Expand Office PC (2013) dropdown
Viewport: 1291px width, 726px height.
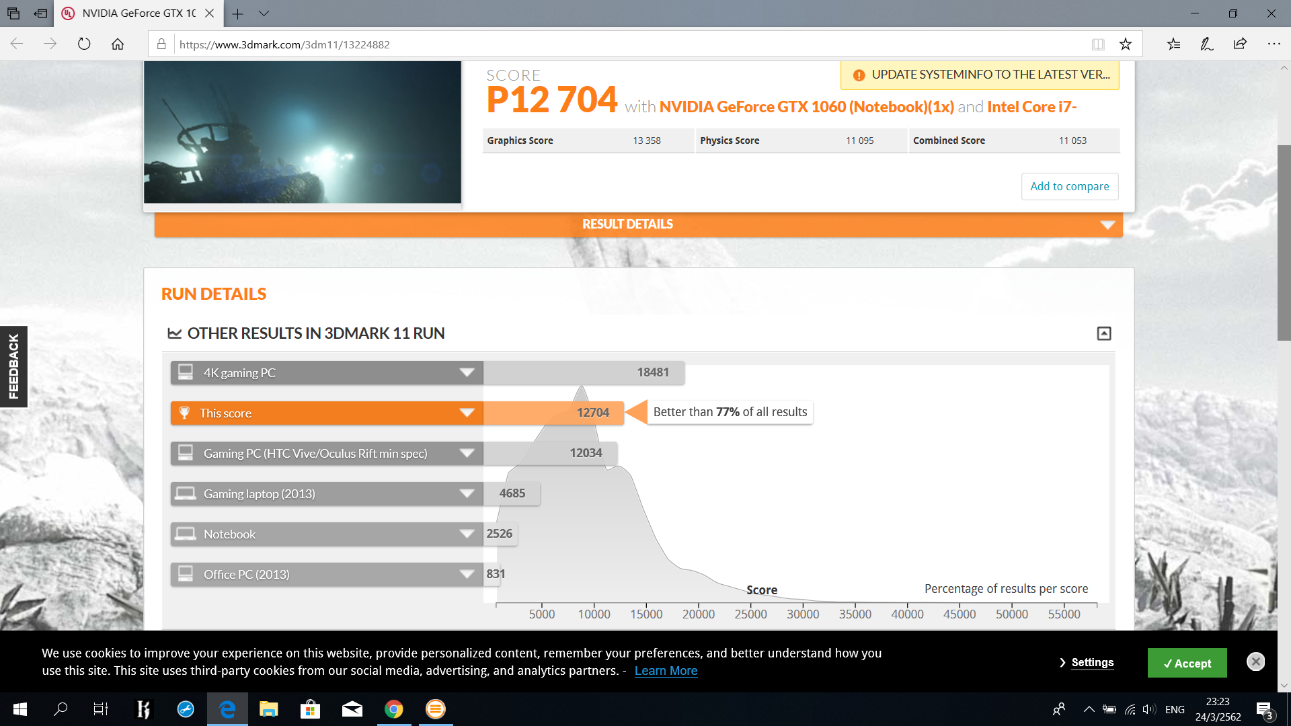pyautogui.click(x=467, y=575)
